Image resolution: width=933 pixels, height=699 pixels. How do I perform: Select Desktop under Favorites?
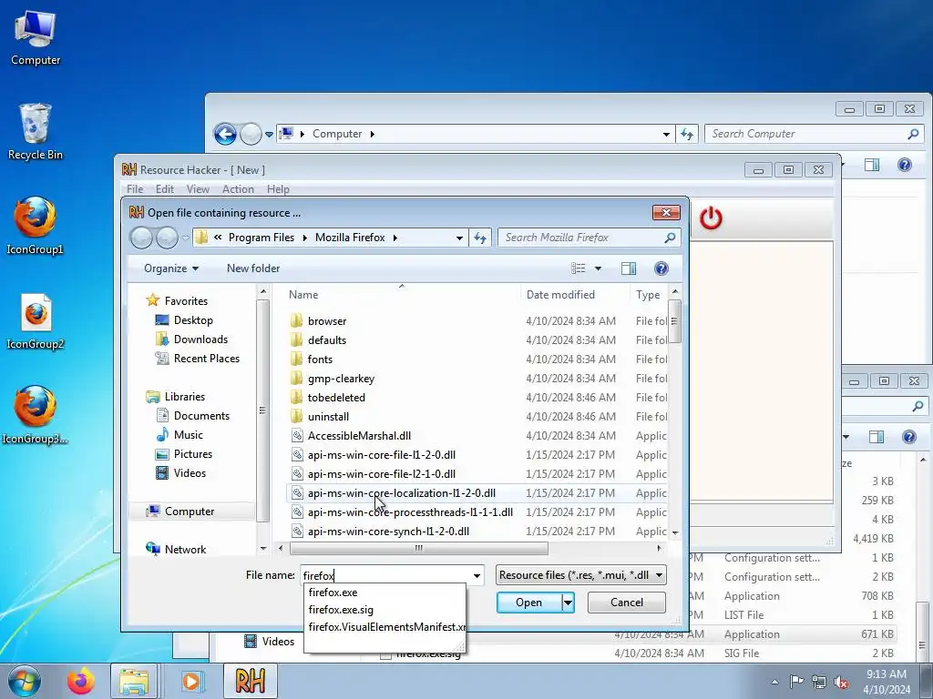click(193, 320)
